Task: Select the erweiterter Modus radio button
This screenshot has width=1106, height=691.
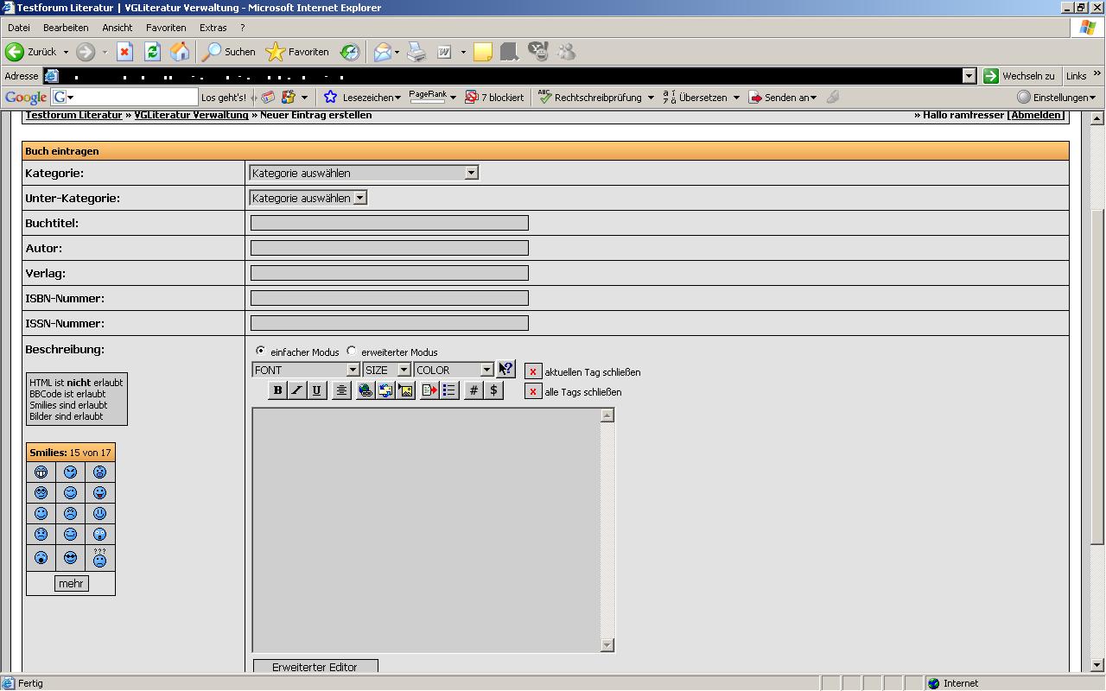Action: (352, 352)
